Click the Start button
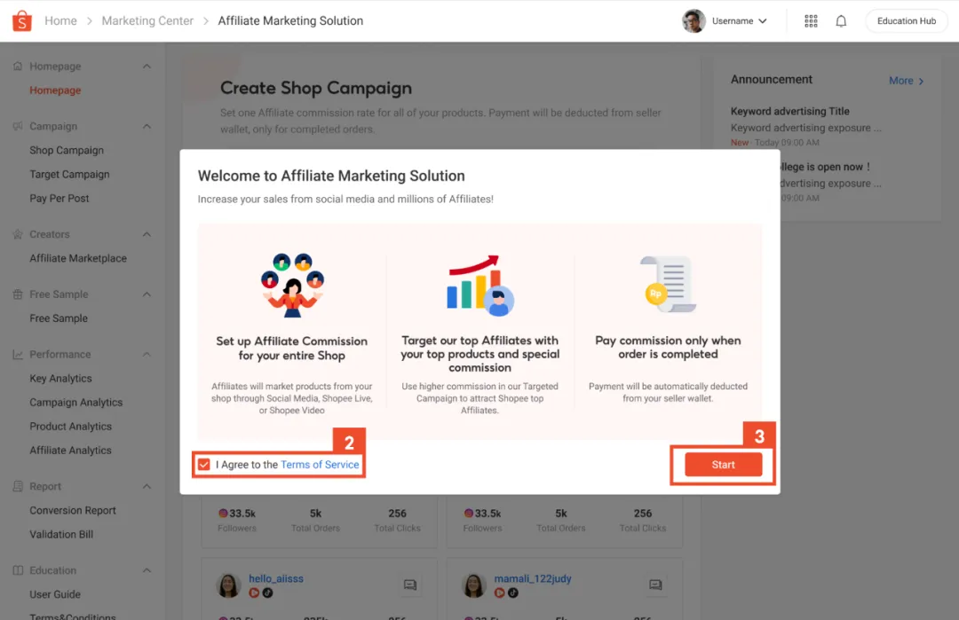The height and width of the screenshot is (620, 959). point(723,465)
